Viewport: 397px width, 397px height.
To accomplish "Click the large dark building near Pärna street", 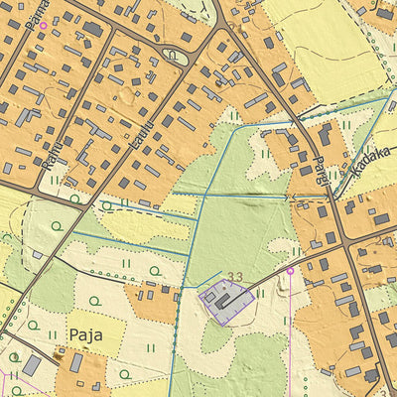I will (93, 29).
